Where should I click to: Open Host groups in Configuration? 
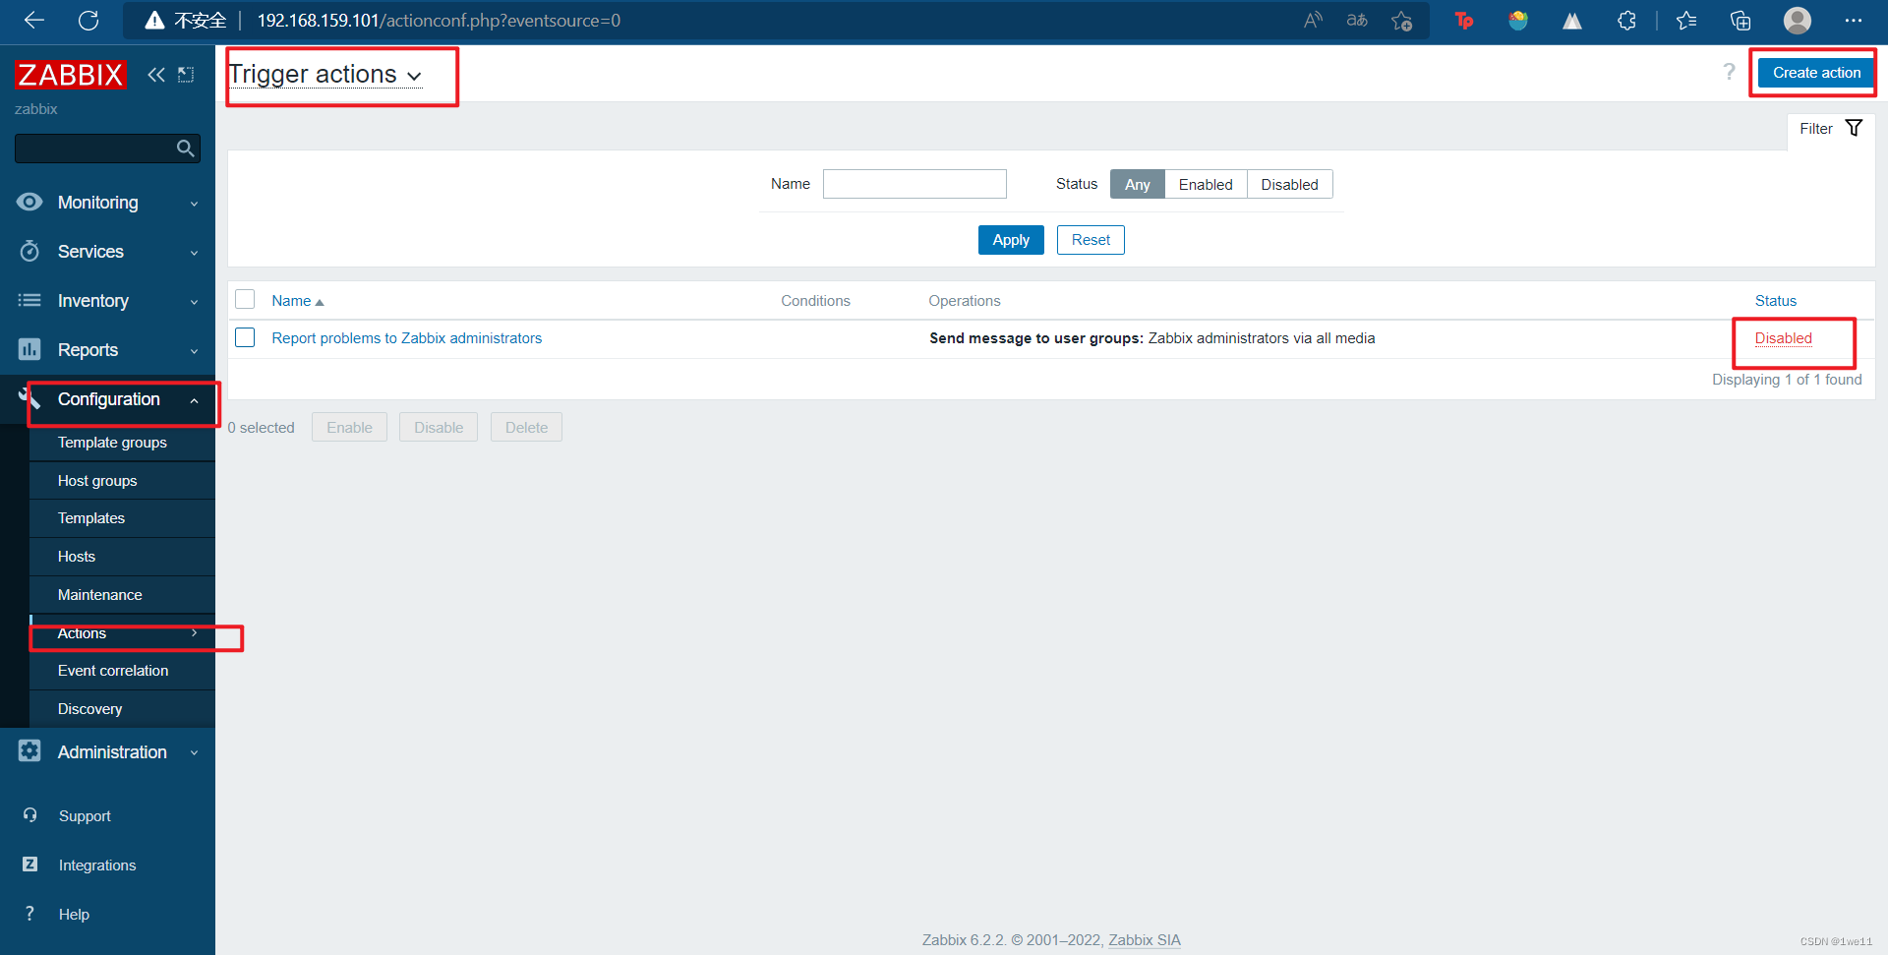tap(123, 481)
